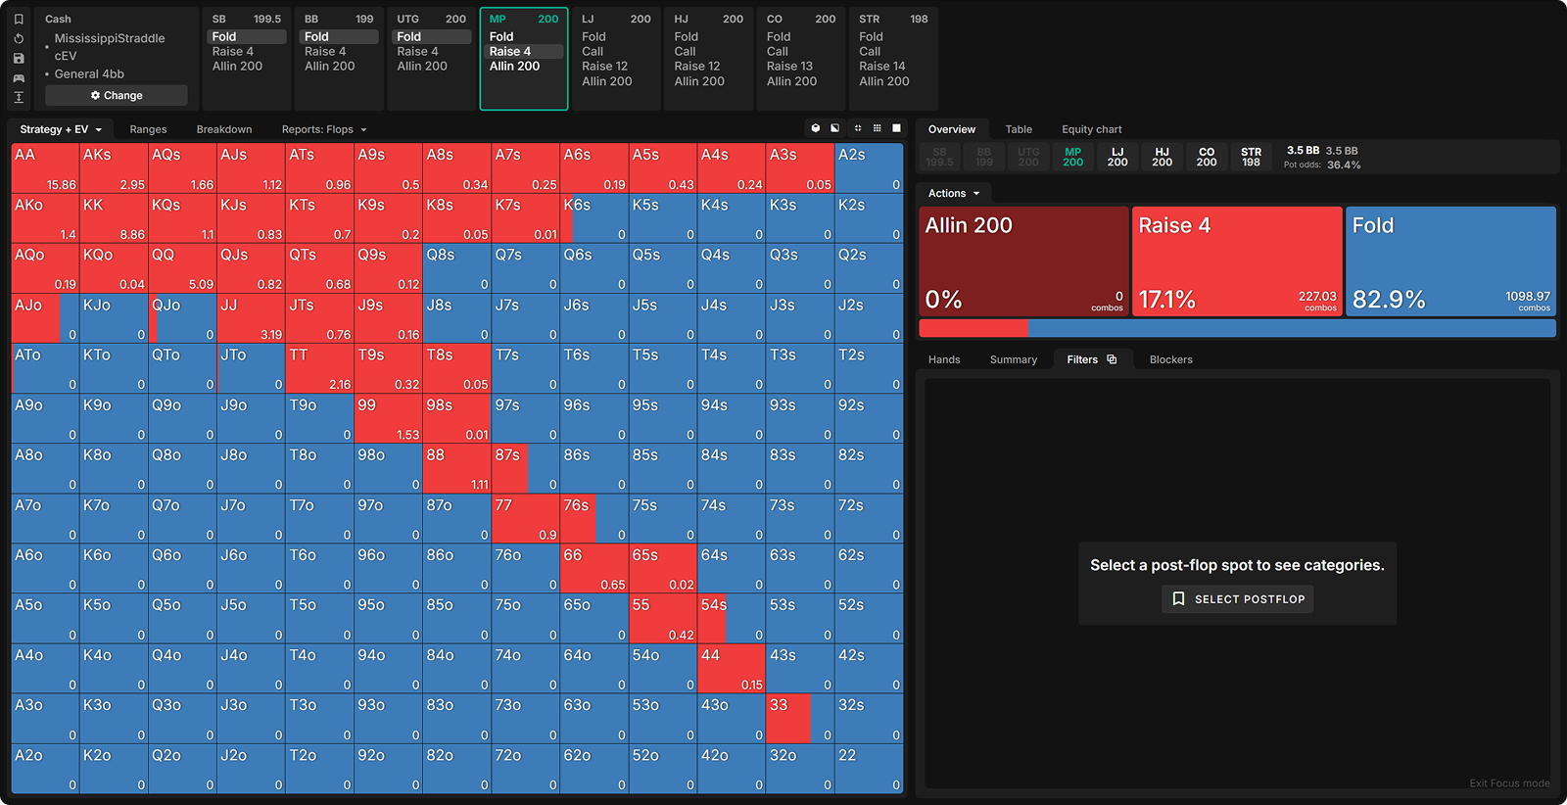Switch to the Equity chart tab
The height and width of the screenshot is (805, 1567).
1091,129
